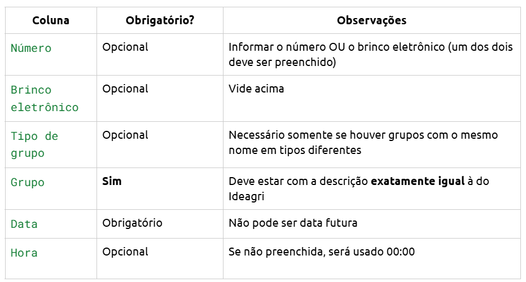Select the Não pode ser data futura note

[x=293, y=223]
